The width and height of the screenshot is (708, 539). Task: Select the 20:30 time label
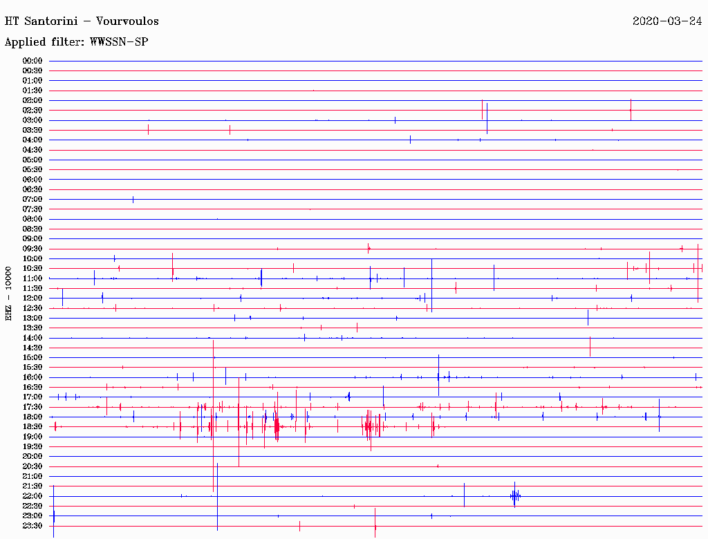(32, 466)
